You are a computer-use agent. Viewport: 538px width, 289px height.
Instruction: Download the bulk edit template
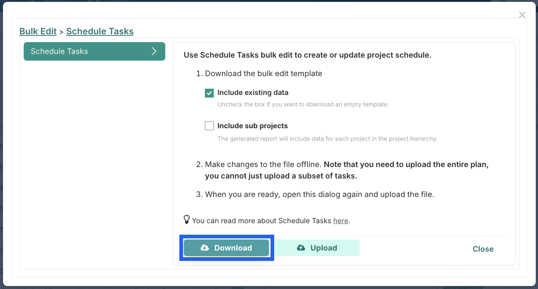pyautogui.click(x=226, y=248)
